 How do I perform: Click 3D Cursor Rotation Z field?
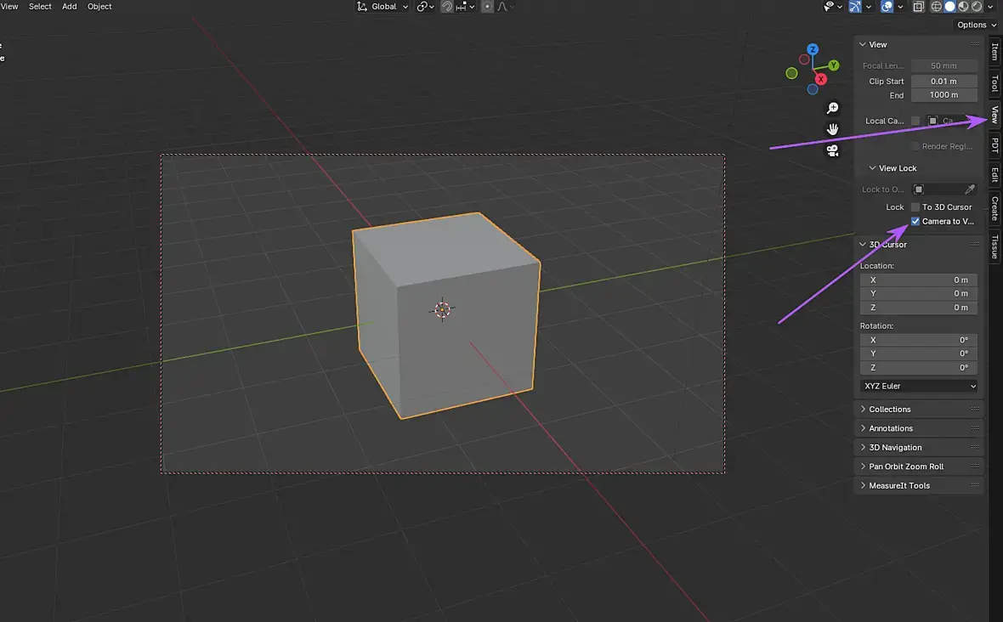919,368
